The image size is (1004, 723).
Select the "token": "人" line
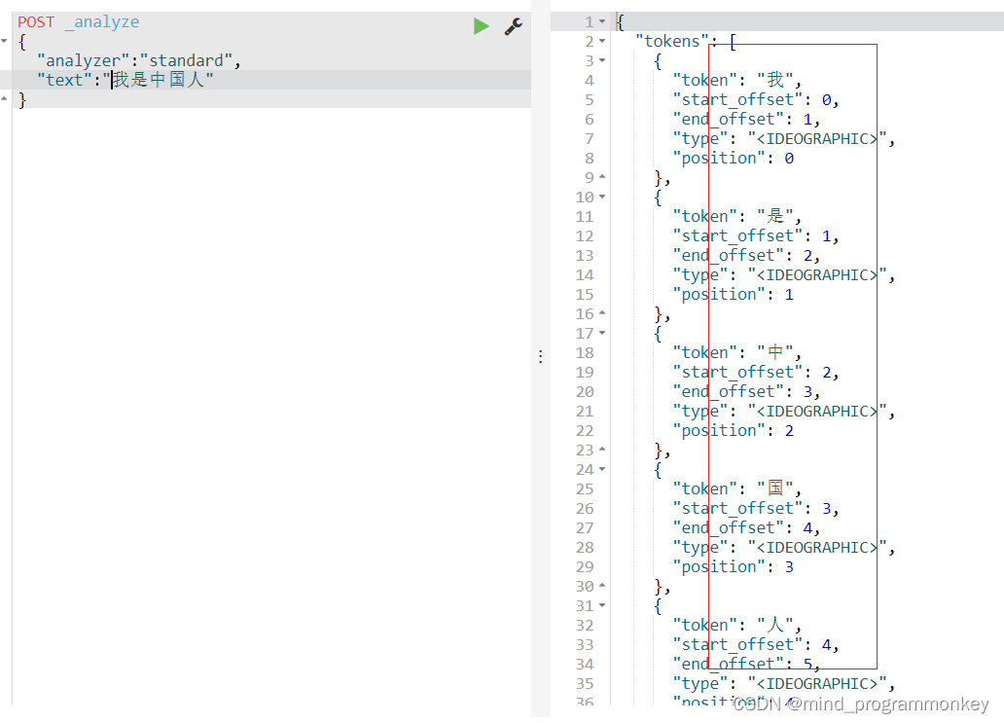click(737, 626)
